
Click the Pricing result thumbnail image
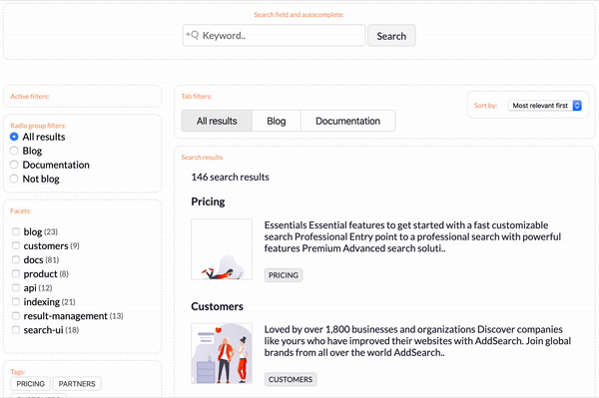pyautogui.click(x=222, y=249)
